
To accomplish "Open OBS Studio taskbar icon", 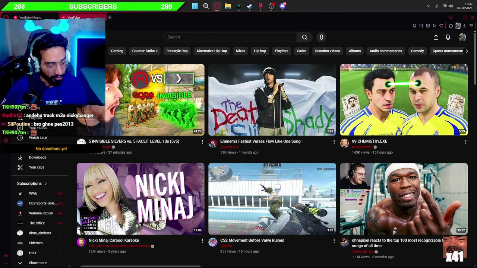I will point(272,6).
